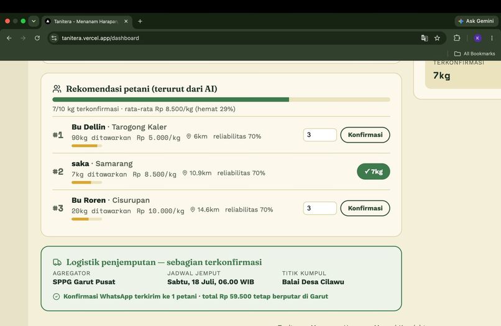501x326 pixels.
Task: Click the Logistik penjemputan heading
Action: tap(164, 263)
